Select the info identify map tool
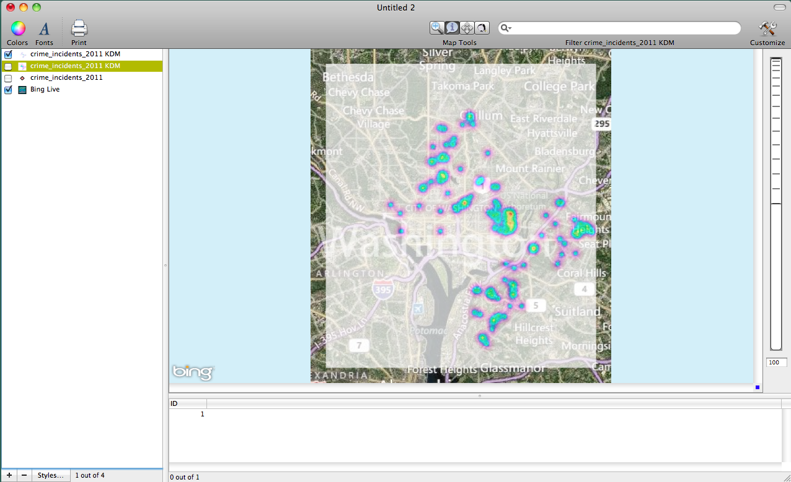Screen dimensions: 791x482 [x=452, y=28]
